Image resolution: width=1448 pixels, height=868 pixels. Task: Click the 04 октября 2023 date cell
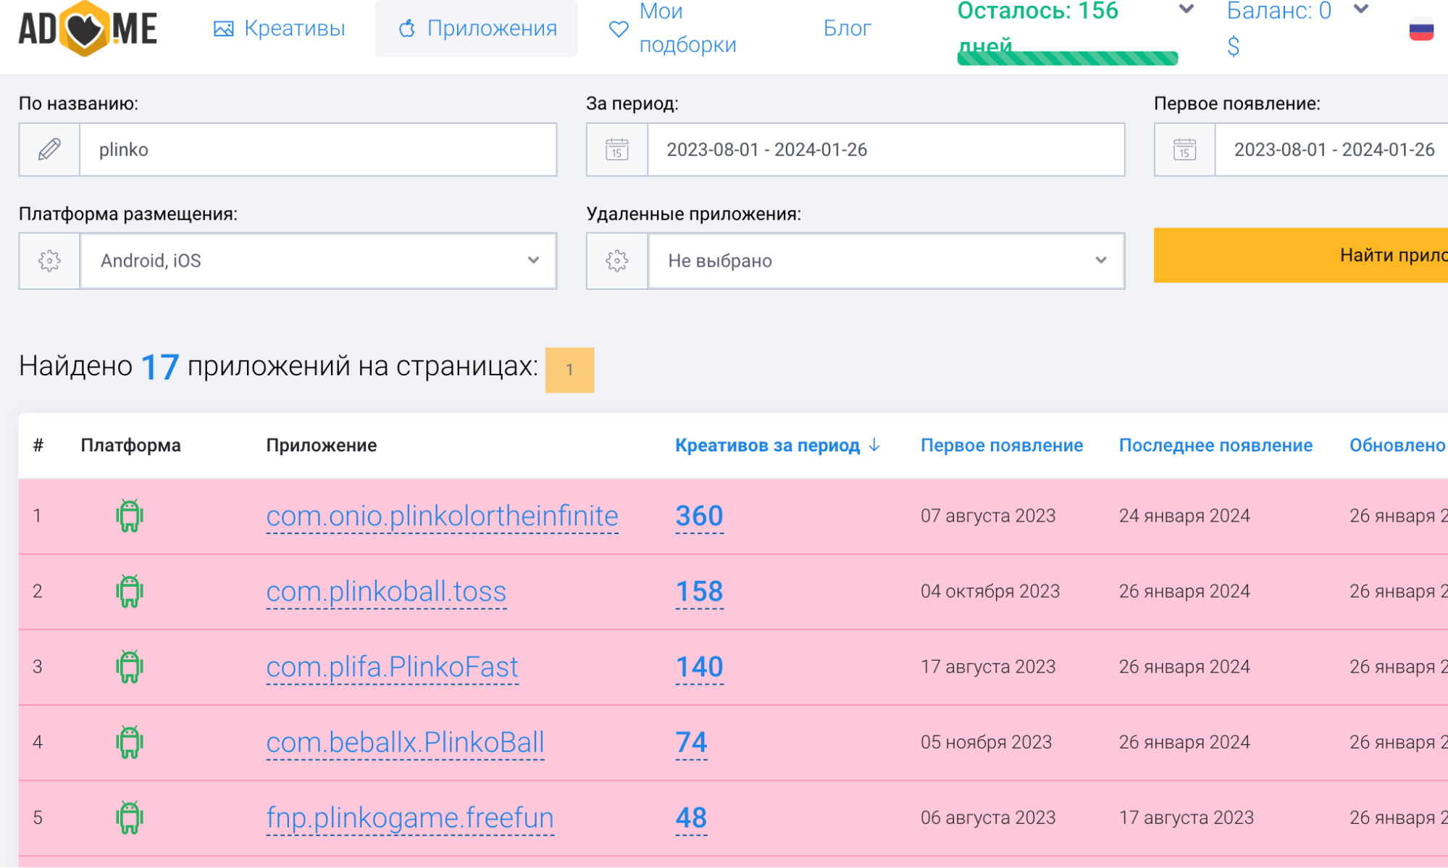pos(990,591)
